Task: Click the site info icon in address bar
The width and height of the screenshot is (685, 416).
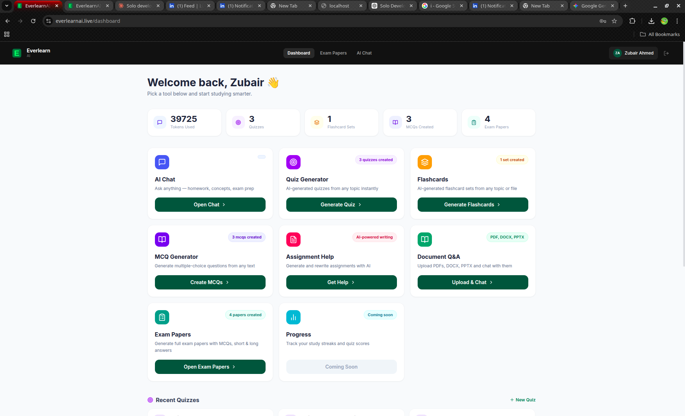Action: [49, 21]
